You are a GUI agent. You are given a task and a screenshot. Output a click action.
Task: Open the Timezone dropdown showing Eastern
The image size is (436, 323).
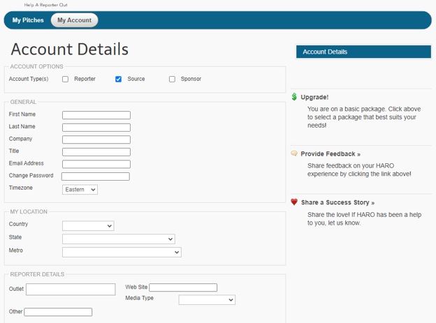pyautogui.click(x=80, y=190)
